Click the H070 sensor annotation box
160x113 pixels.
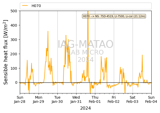[114, 16]
